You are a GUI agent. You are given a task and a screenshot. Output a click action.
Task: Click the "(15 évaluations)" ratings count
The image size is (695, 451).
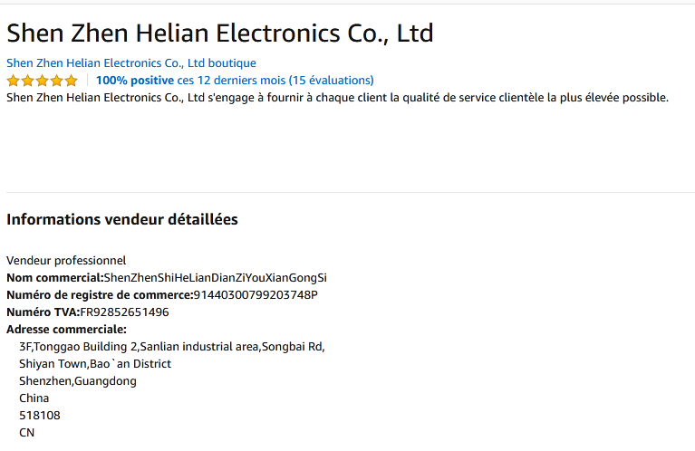331,81
